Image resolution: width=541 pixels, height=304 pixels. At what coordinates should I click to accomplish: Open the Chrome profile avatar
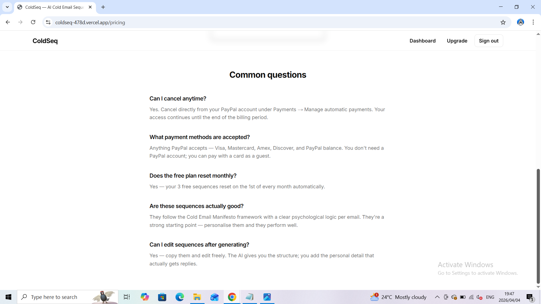(x=520, y=22)
